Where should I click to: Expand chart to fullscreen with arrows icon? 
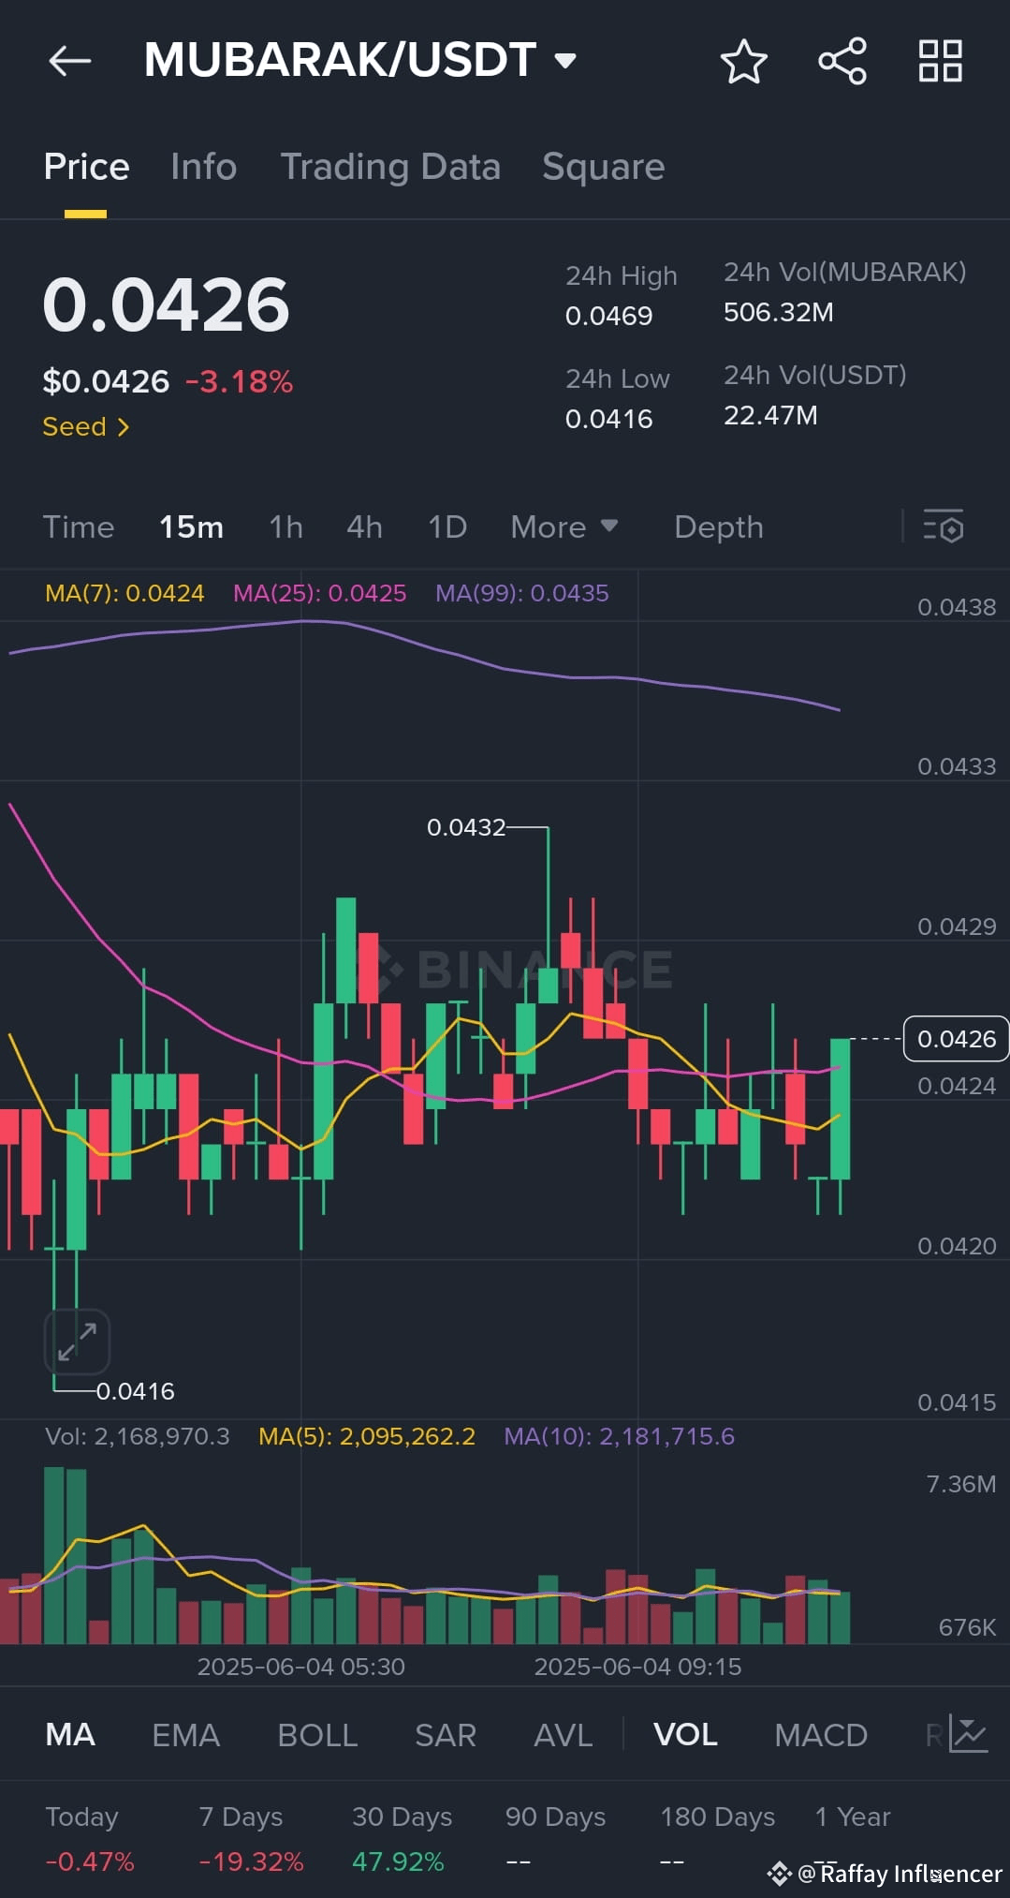tap(77, 1342)
